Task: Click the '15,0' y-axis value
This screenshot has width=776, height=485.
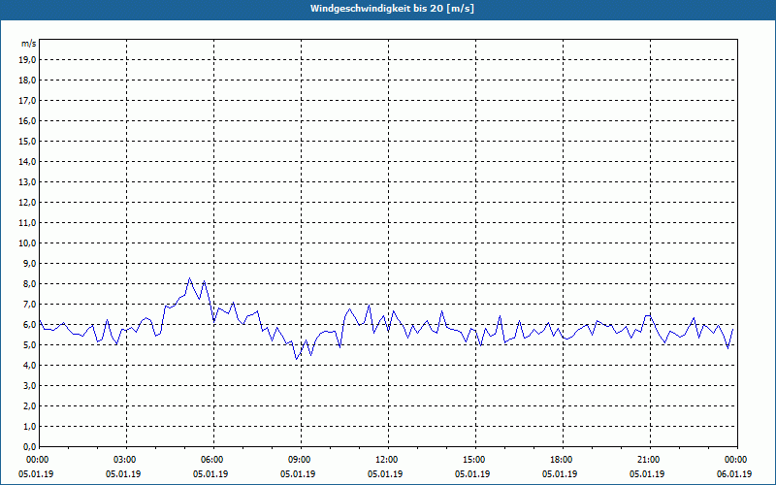Action: (27, 141)
